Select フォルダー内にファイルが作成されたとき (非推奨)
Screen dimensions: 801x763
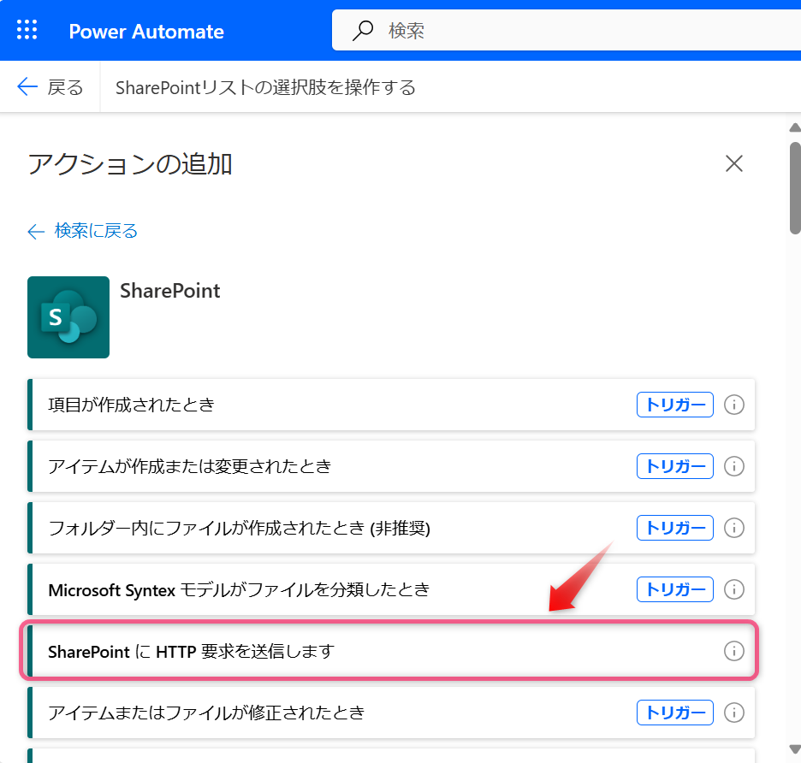(x=391, y=528)
